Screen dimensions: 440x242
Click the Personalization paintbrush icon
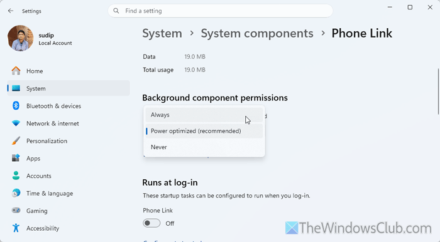pyautogui.click(x=16, y=140)
